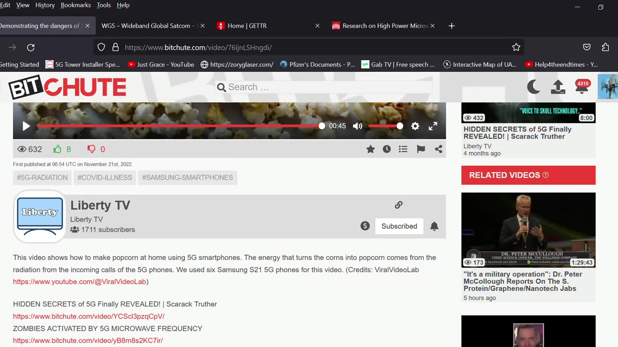Open Gab TV Free speech bookmark
The image size is (618, 347).
pos(398,65)
